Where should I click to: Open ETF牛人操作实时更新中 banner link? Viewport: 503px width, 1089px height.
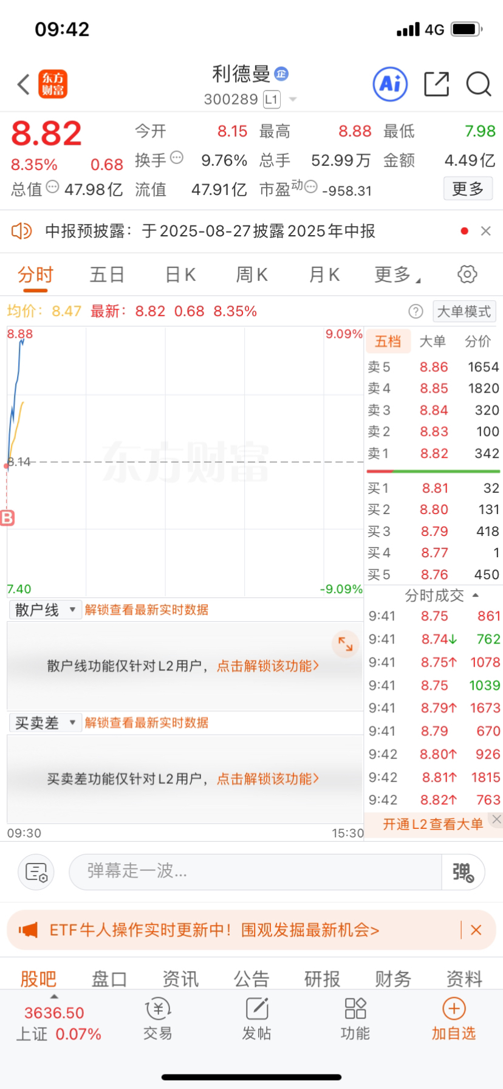214,930
